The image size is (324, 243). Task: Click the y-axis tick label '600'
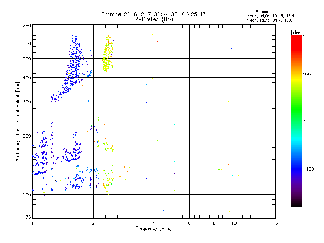(x=27, y=43)
